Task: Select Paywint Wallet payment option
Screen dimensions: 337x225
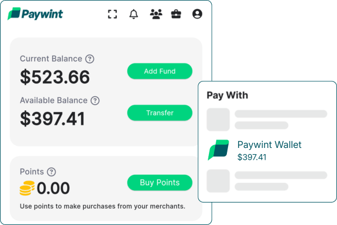Action: tap(269, 151)
